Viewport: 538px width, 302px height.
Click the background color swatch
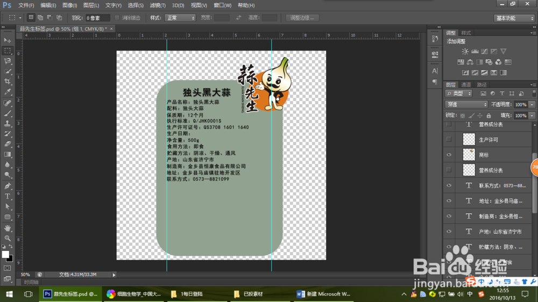pyautogui.click(x=11, y=259)
